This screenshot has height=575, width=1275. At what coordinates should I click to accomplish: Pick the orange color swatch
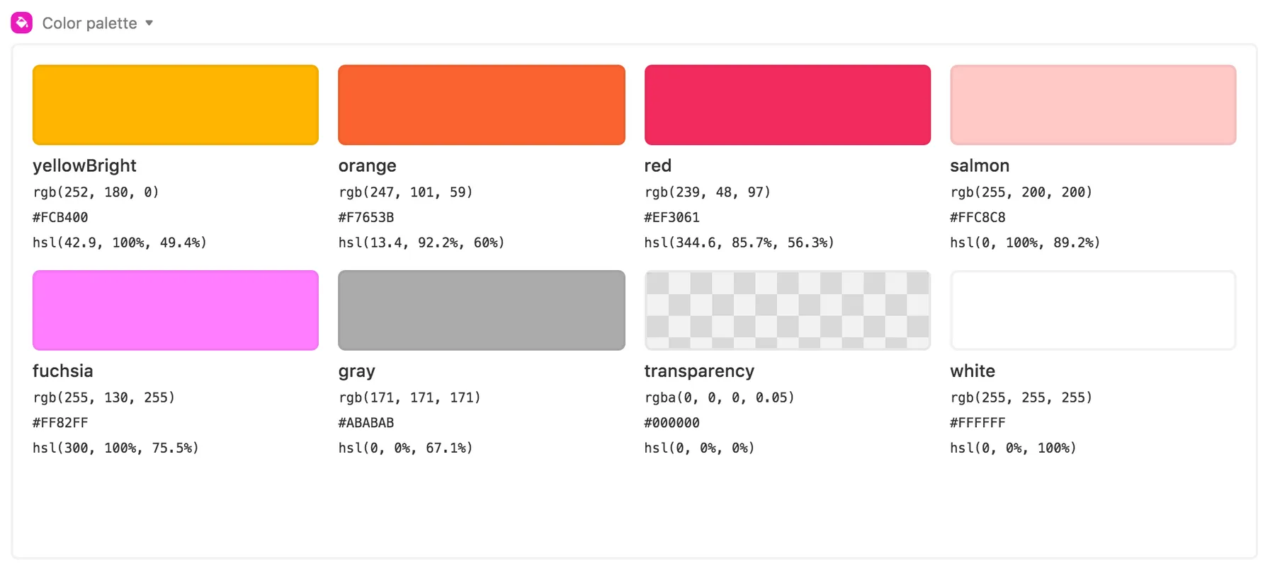[482, 105]
